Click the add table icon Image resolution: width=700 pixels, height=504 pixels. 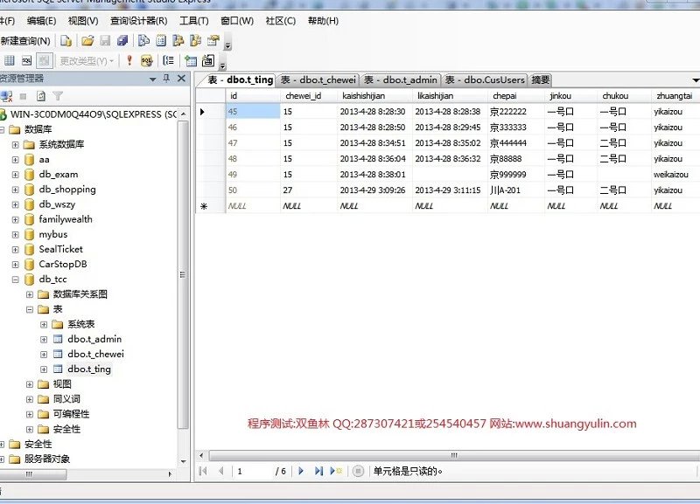(191, 60)
